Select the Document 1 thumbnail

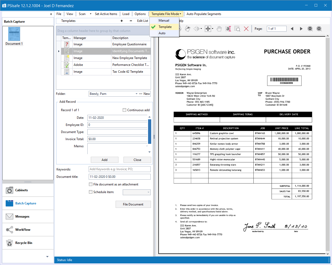(x=14, y=36)
